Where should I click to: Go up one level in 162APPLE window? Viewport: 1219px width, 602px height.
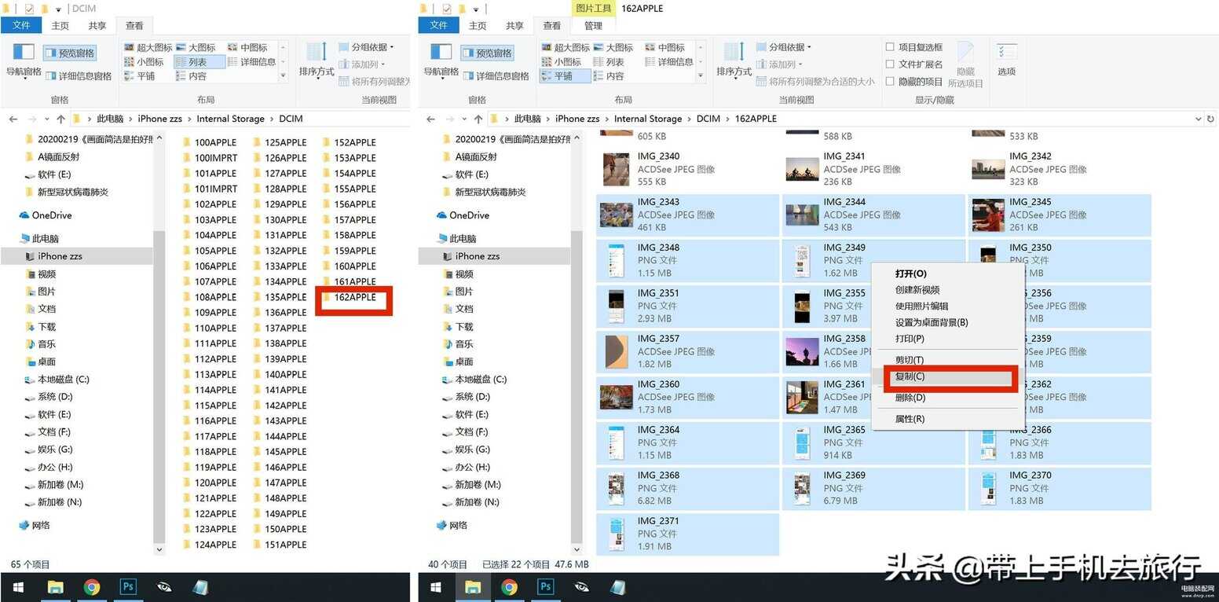click(478, 119)
